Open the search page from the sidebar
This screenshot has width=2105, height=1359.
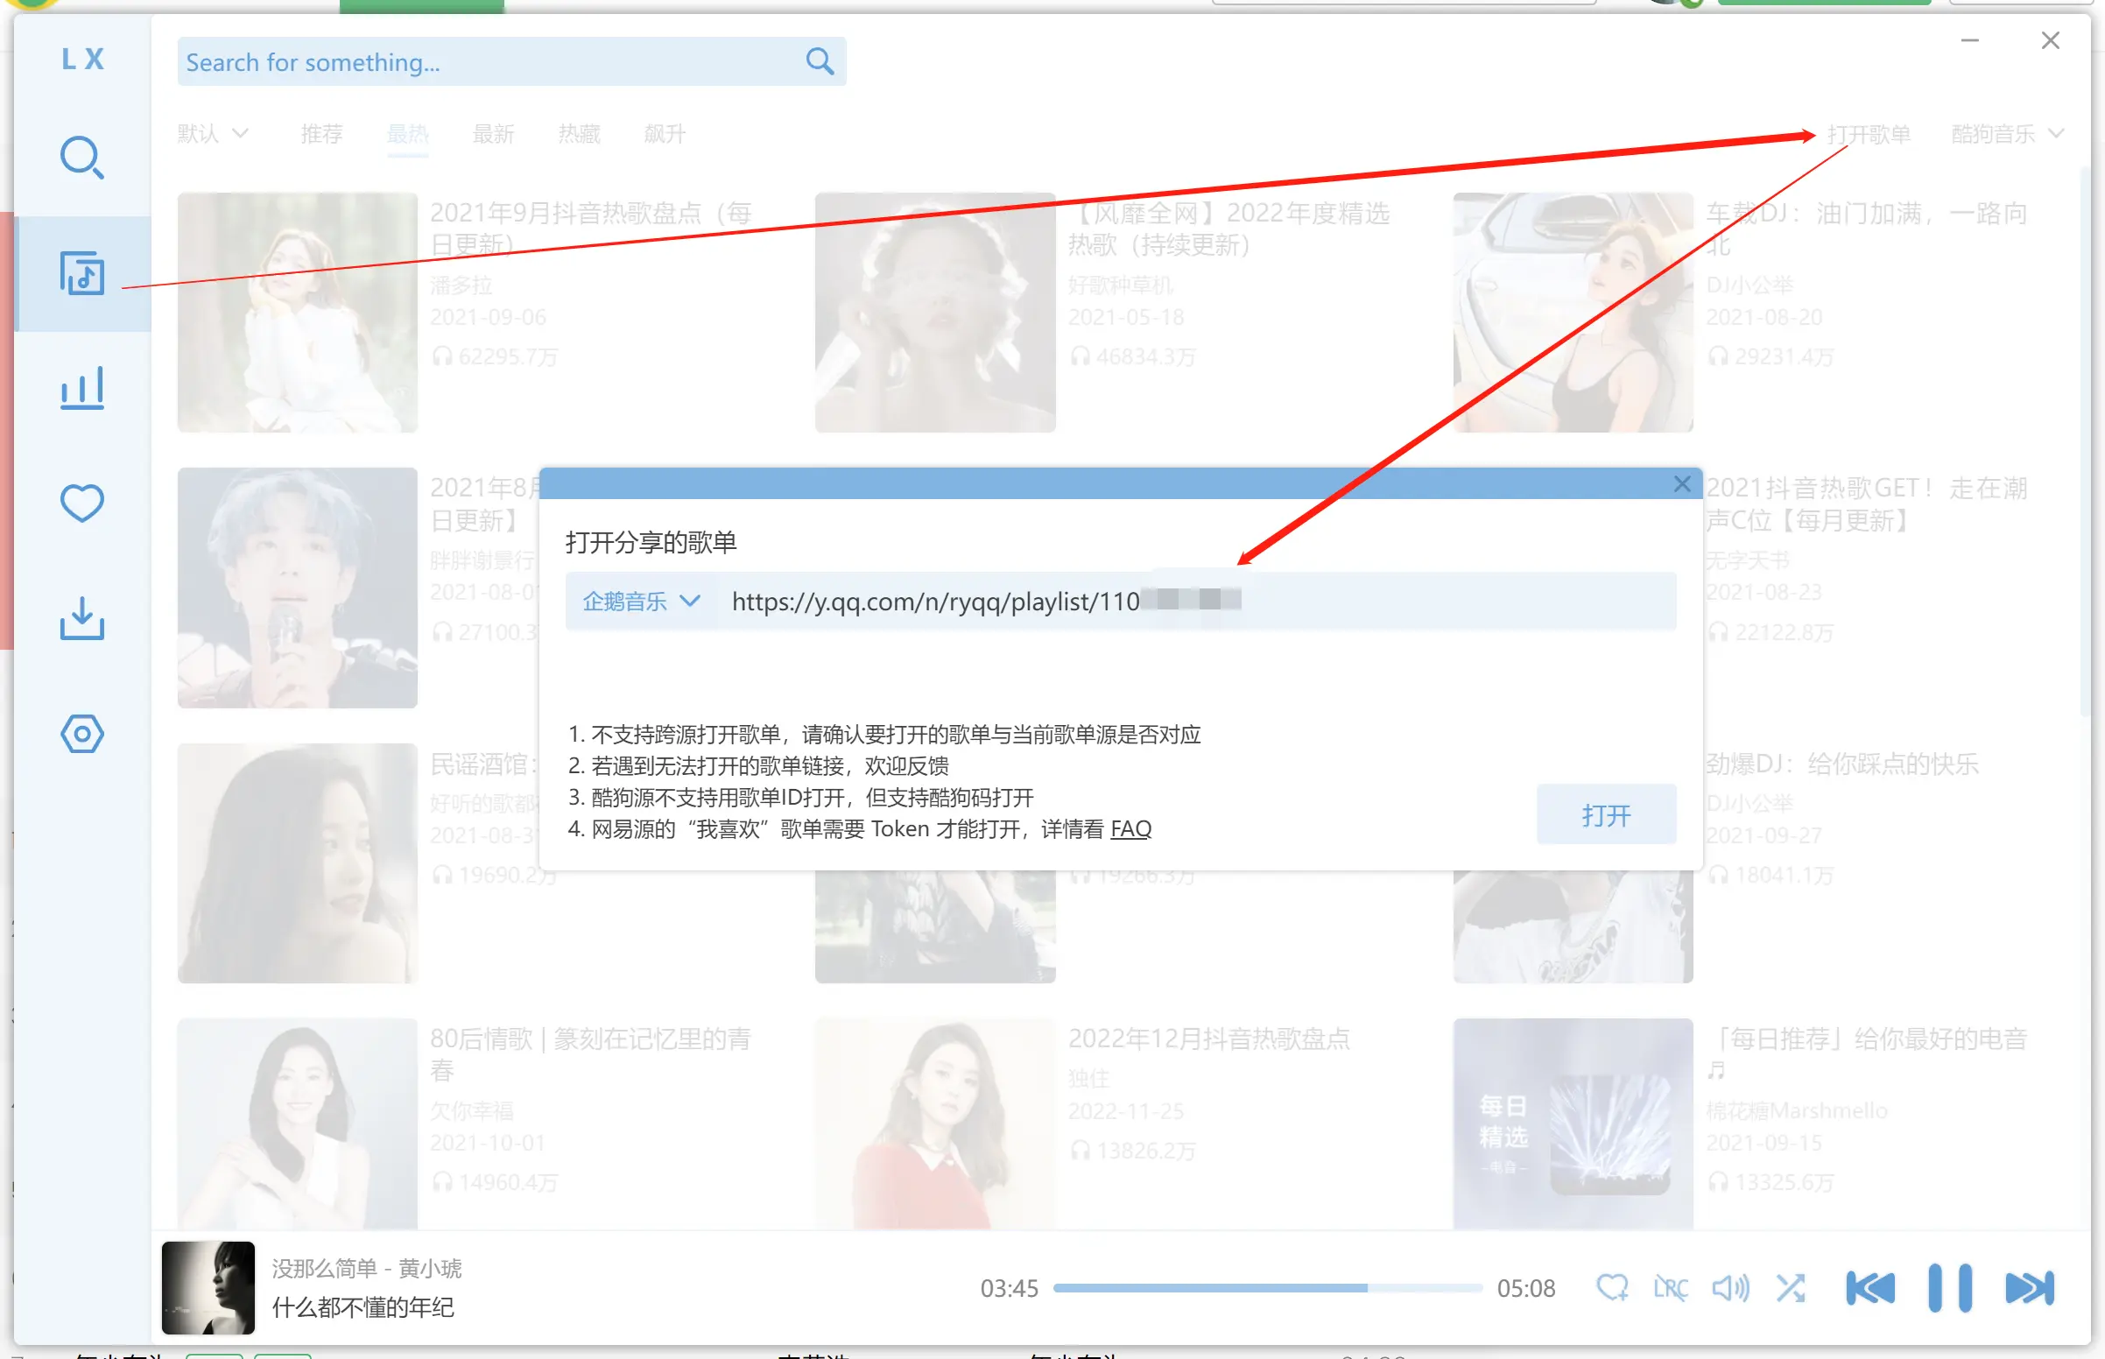click(x=82, y=158)
